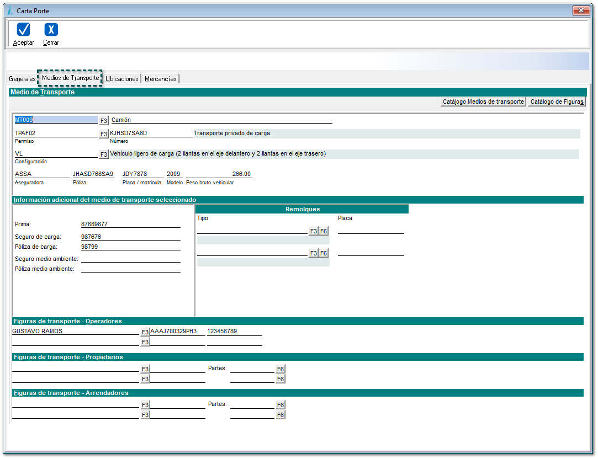Select the Seguro medio ambiente field

click(130, 259)
